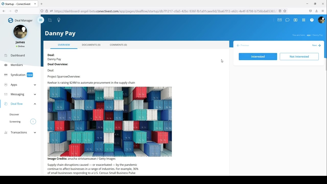Screen dimensions: 327x184
Task: Toggle reader view icon in address bar
Action: 280,11
